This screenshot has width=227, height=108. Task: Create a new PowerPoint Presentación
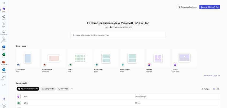point(54,58)
